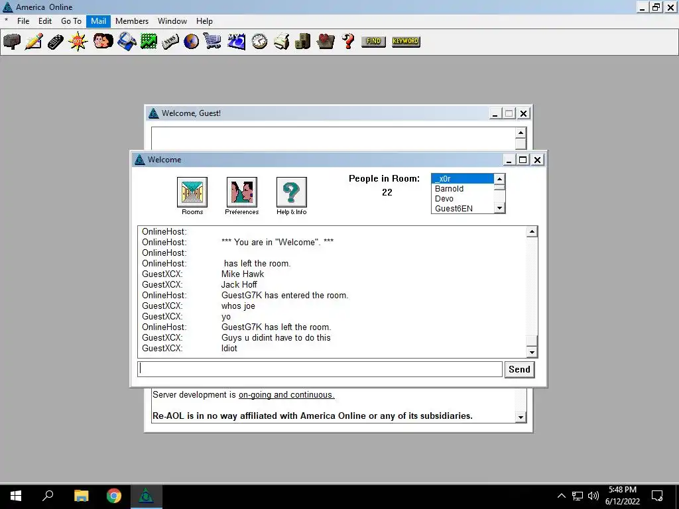Open the Help menu
679x509 pixels.
tap(204, 21)
